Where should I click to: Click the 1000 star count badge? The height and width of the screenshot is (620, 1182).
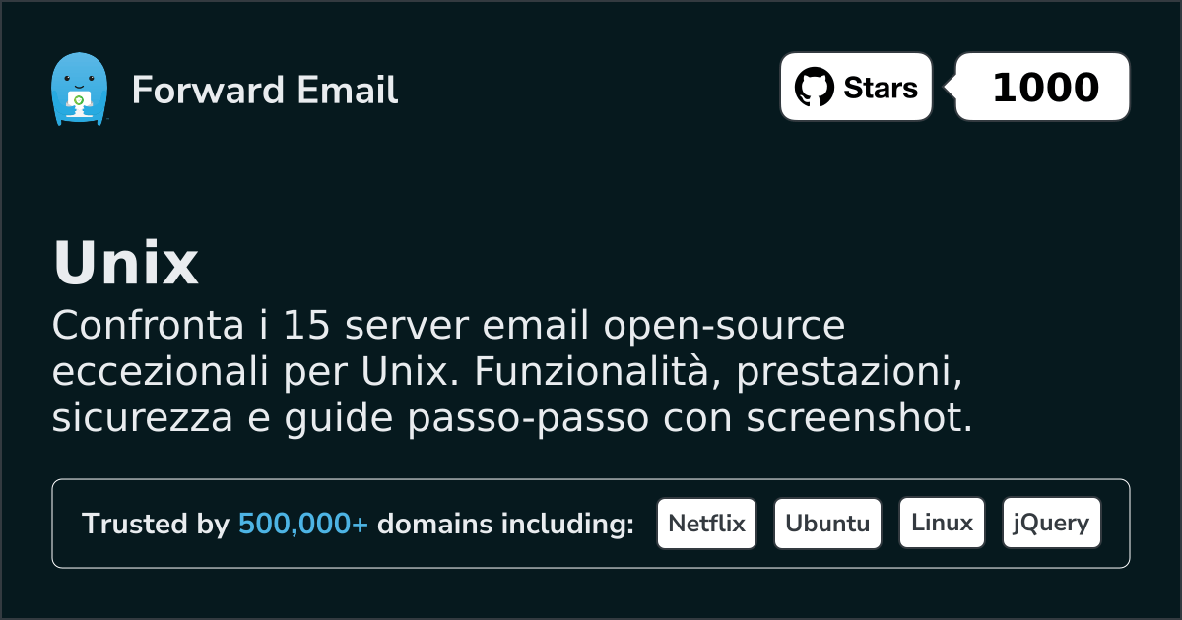click(x=1044, y=88)
